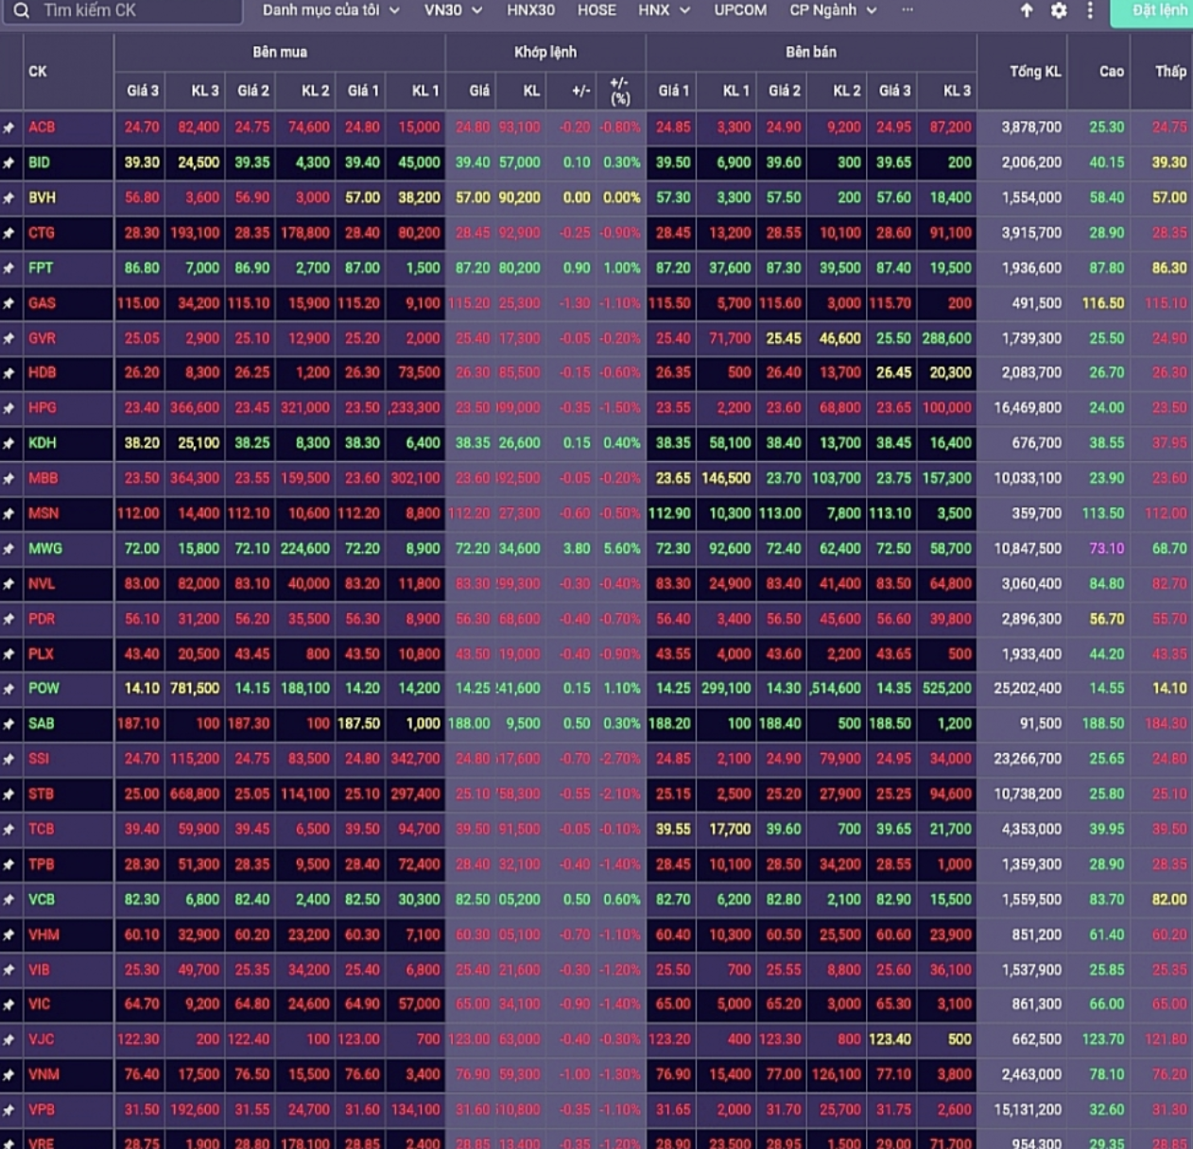Screen dimensions: 1193x1149
Task: Open settings via the gear icon
Action: [x=1059, y=10]
